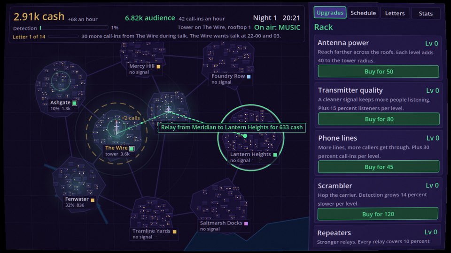Image resolution: width=451 pixels, height=253 pixels.
Task: Click the Detection progress bar
Action: (x=74, y=28)
